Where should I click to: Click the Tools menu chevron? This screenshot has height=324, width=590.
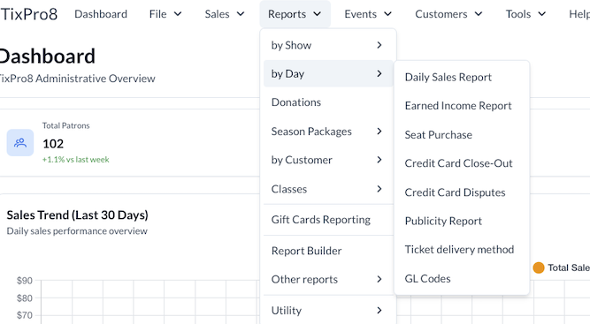click(x=542, y=14)
